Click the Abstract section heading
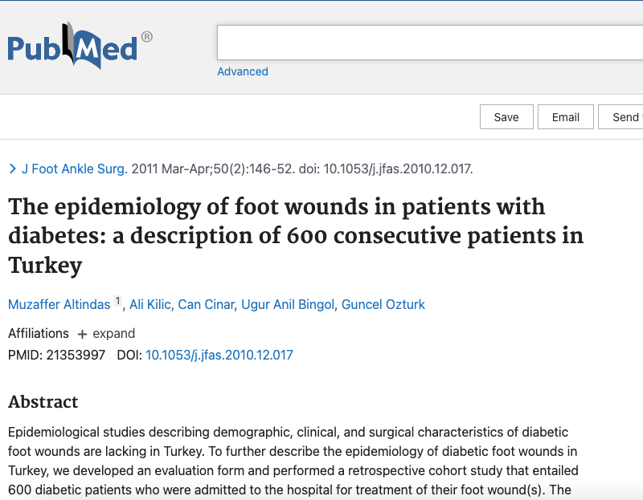Viewport: 643px width, 500px height. point(43,402)
